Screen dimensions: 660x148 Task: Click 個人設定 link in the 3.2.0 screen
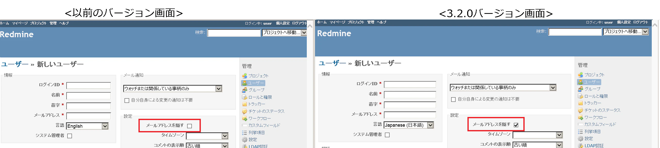coord(624,22)
